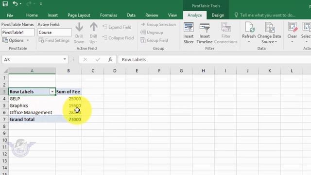Select the column F header
Screen dimensions: 311x175
159,70
